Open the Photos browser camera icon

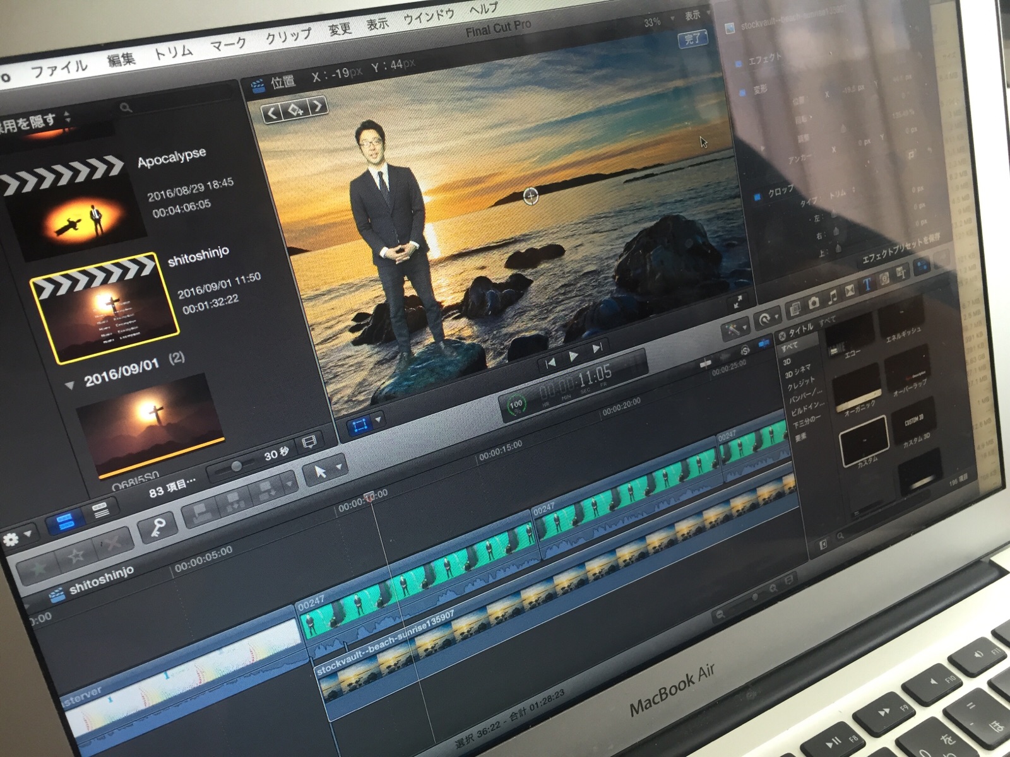click(813, 302)
